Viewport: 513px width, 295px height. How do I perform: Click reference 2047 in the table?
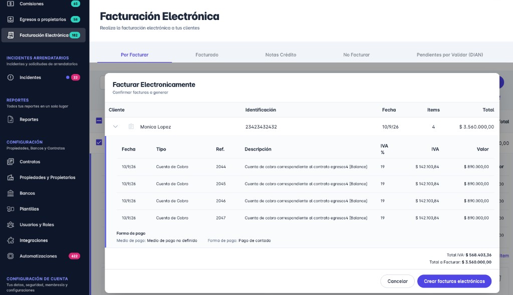[221, 217]
